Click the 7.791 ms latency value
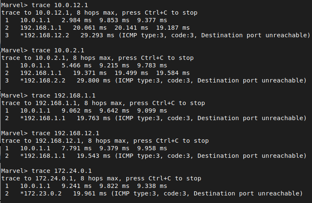 tap(76, 148)
